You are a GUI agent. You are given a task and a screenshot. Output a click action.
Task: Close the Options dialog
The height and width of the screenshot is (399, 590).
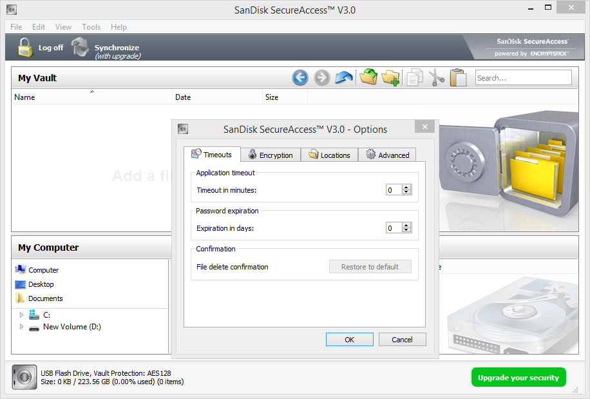(425, 126)
